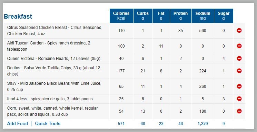The width and height of the screenshot is (257, 132).
Task: Delete the Doritos Salsa Verde Tortilla Chips entry
Action: coord(239,71)
